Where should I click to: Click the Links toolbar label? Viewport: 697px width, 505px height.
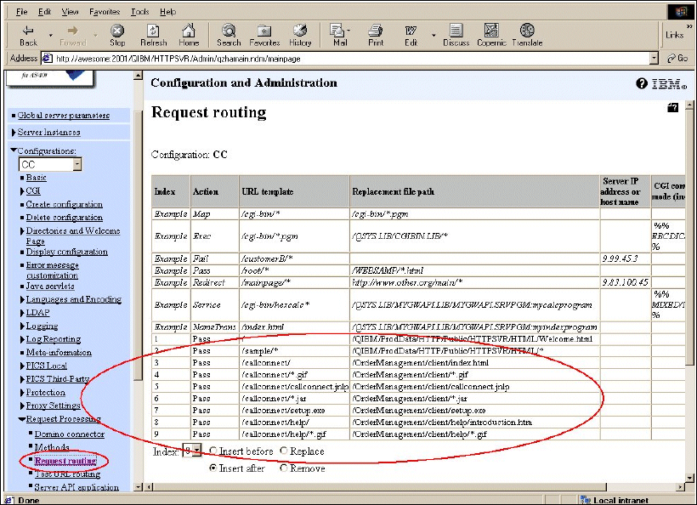pos(674,35)
